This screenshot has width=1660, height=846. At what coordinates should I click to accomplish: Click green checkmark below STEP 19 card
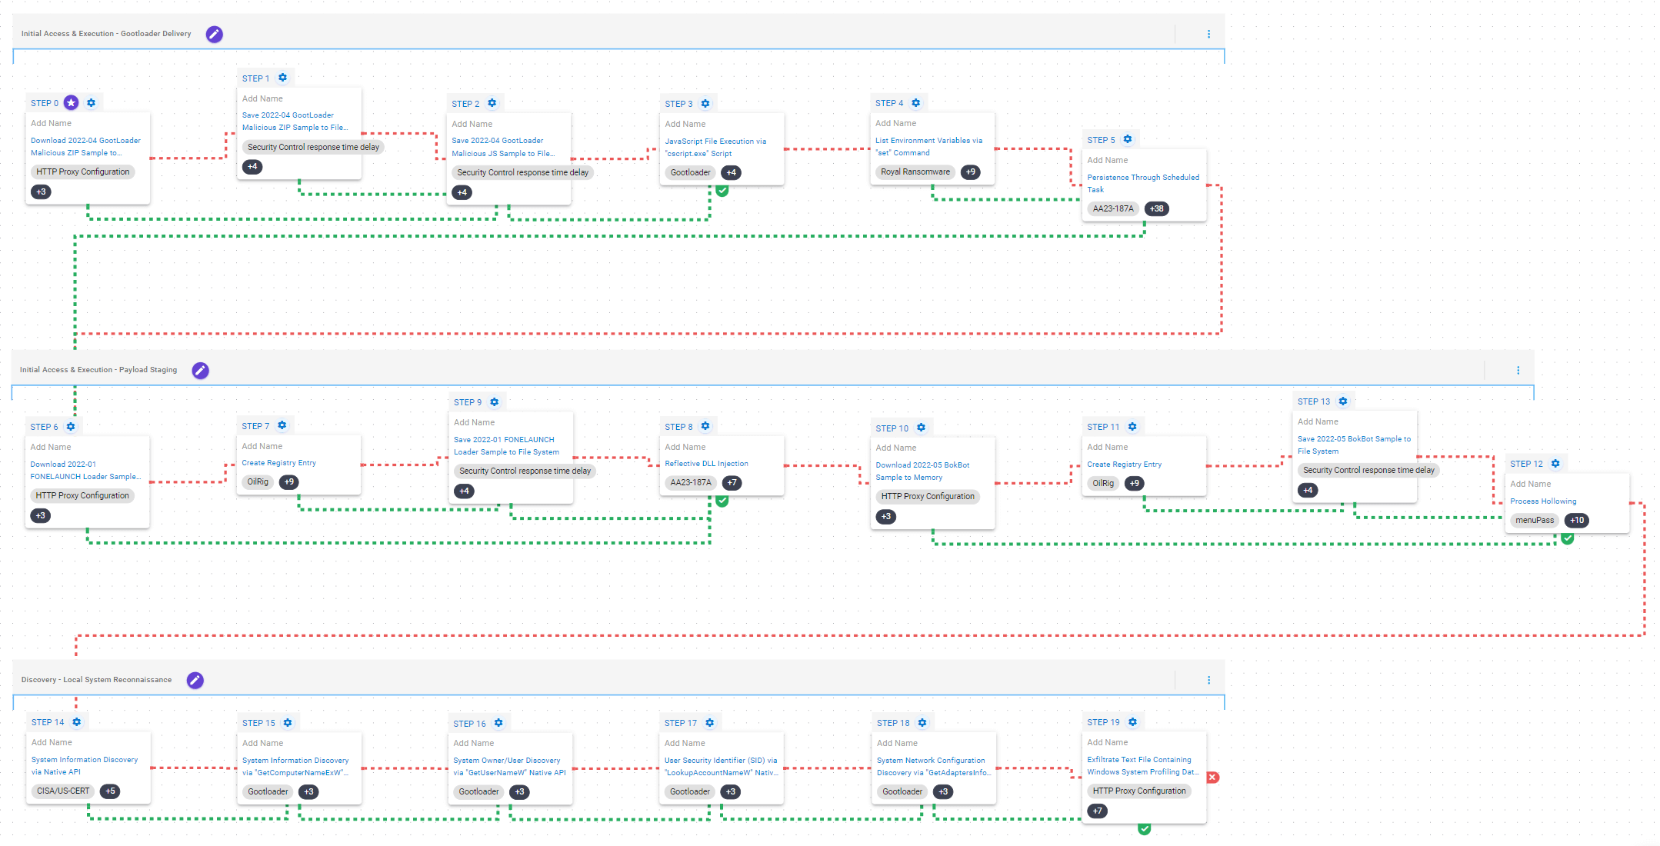(x=1144, y=828)
